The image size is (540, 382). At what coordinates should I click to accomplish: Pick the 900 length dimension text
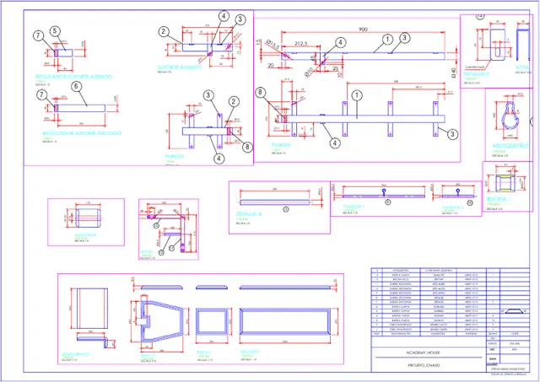[363, 30]
